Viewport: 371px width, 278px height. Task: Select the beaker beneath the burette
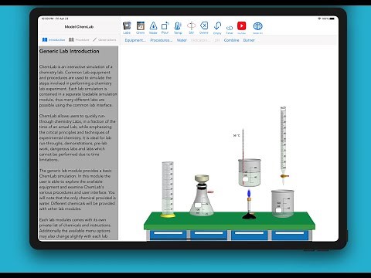[282, 204]
